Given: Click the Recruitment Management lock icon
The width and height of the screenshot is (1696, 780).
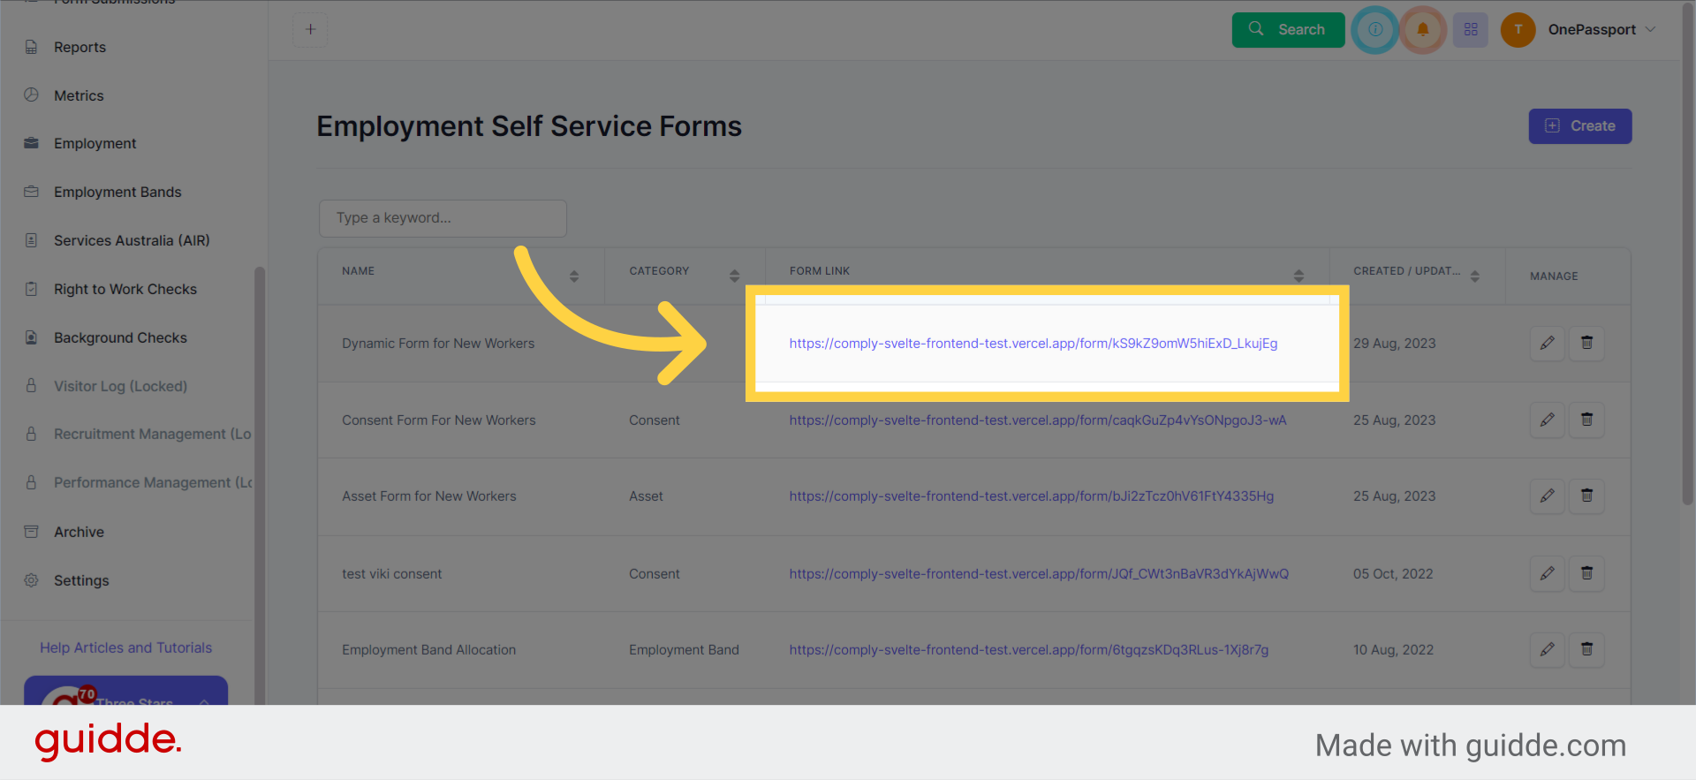Looking at the screenshot, I should [x=31, y=434].
